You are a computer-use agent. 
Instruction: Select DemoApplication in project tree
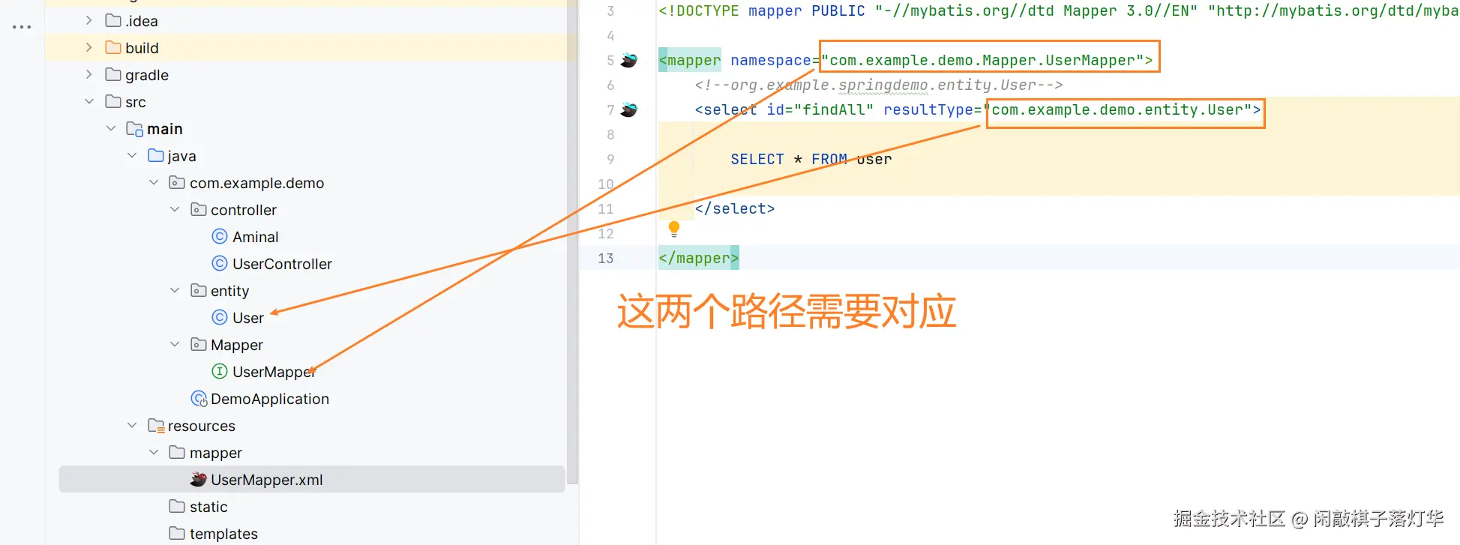pos(270,399)
